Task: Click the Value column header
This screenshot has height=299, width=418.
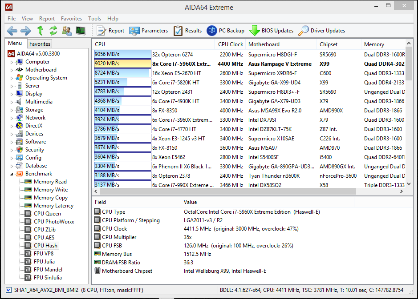Action: tap(268, 202)
